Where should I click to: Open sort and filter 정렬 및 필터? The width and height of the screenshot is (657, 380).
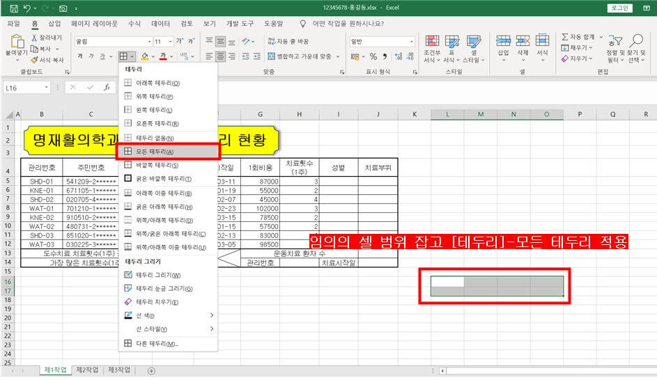pos(615,49)
